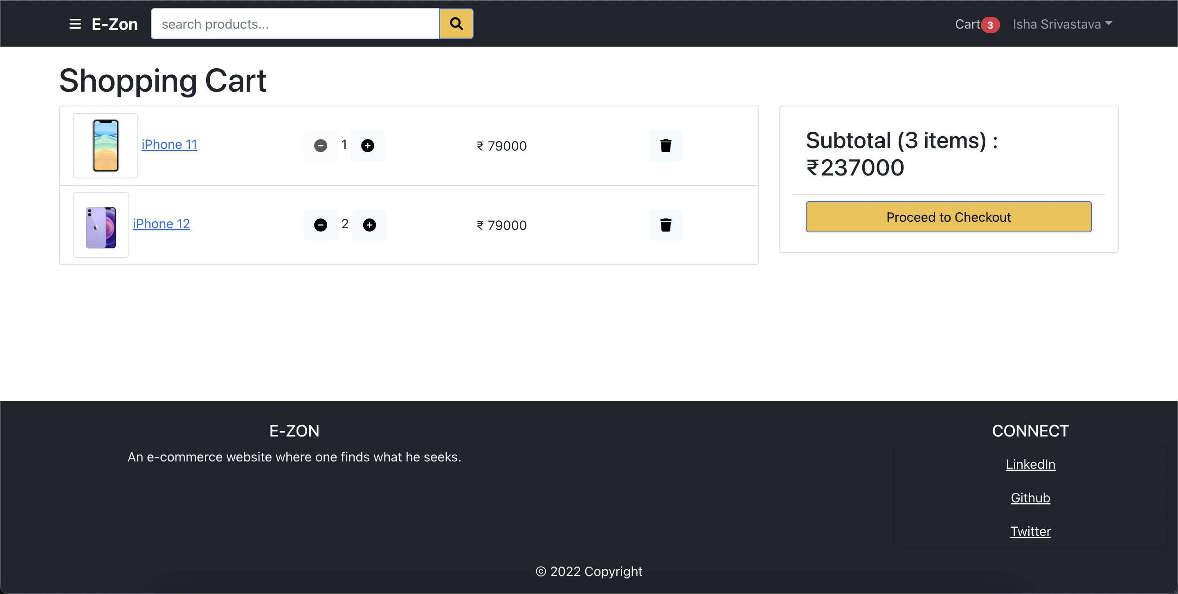Open the LinkedIn link in Connect

1030,464
